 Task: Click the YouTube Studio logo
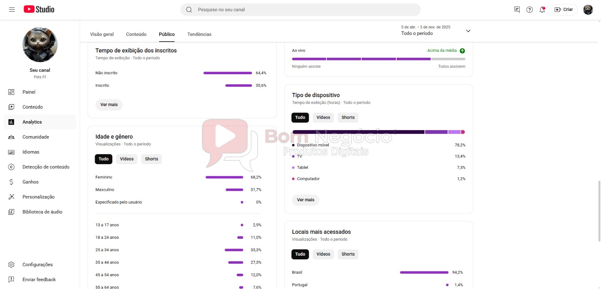coord(39,9)
